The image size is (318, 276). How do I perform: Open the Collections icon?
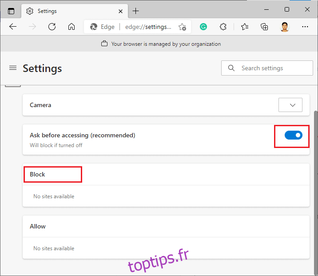264,27
